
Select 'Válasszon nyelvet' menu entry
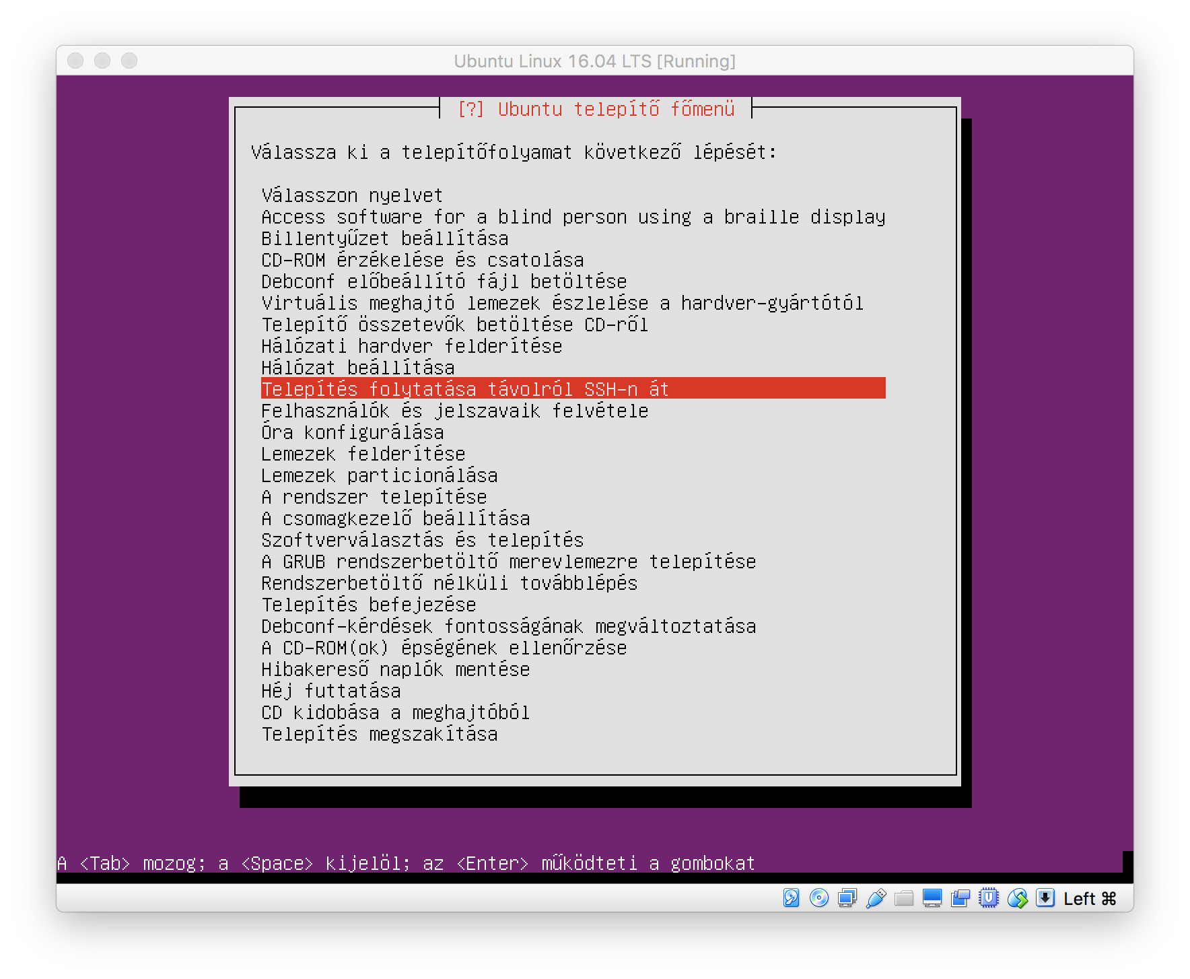tap(352, 195)
